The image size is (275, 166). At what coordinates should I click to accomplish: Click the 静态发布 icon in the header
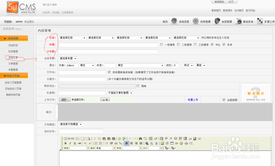click(239, 21)
